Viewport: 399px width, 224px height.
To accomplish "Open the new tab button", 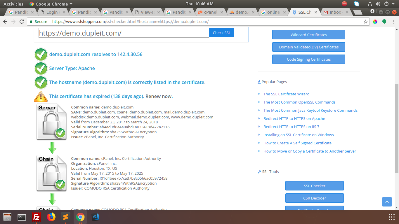I will 358,12.
